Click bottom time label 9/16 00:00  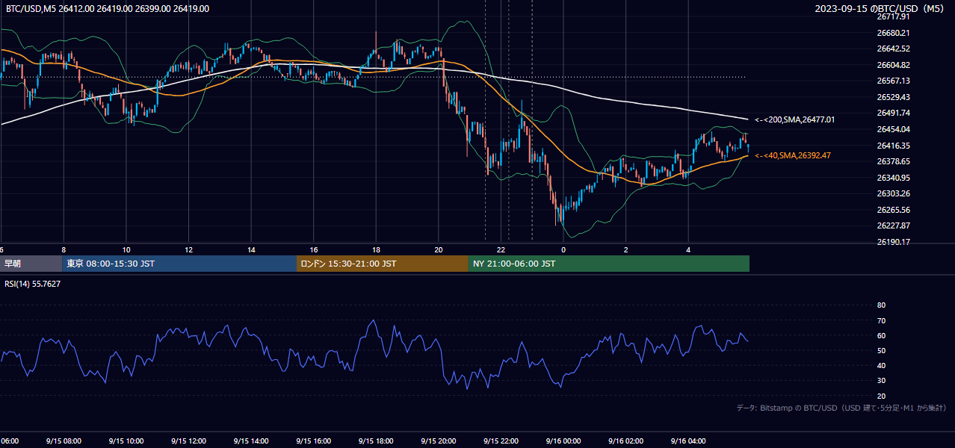coord(563,441)
